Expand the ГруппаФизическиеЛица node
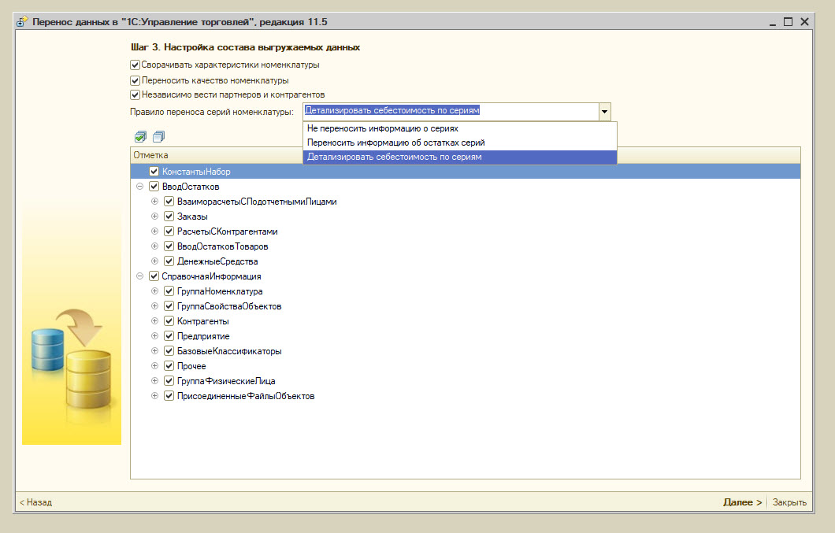 click(154, 381)
